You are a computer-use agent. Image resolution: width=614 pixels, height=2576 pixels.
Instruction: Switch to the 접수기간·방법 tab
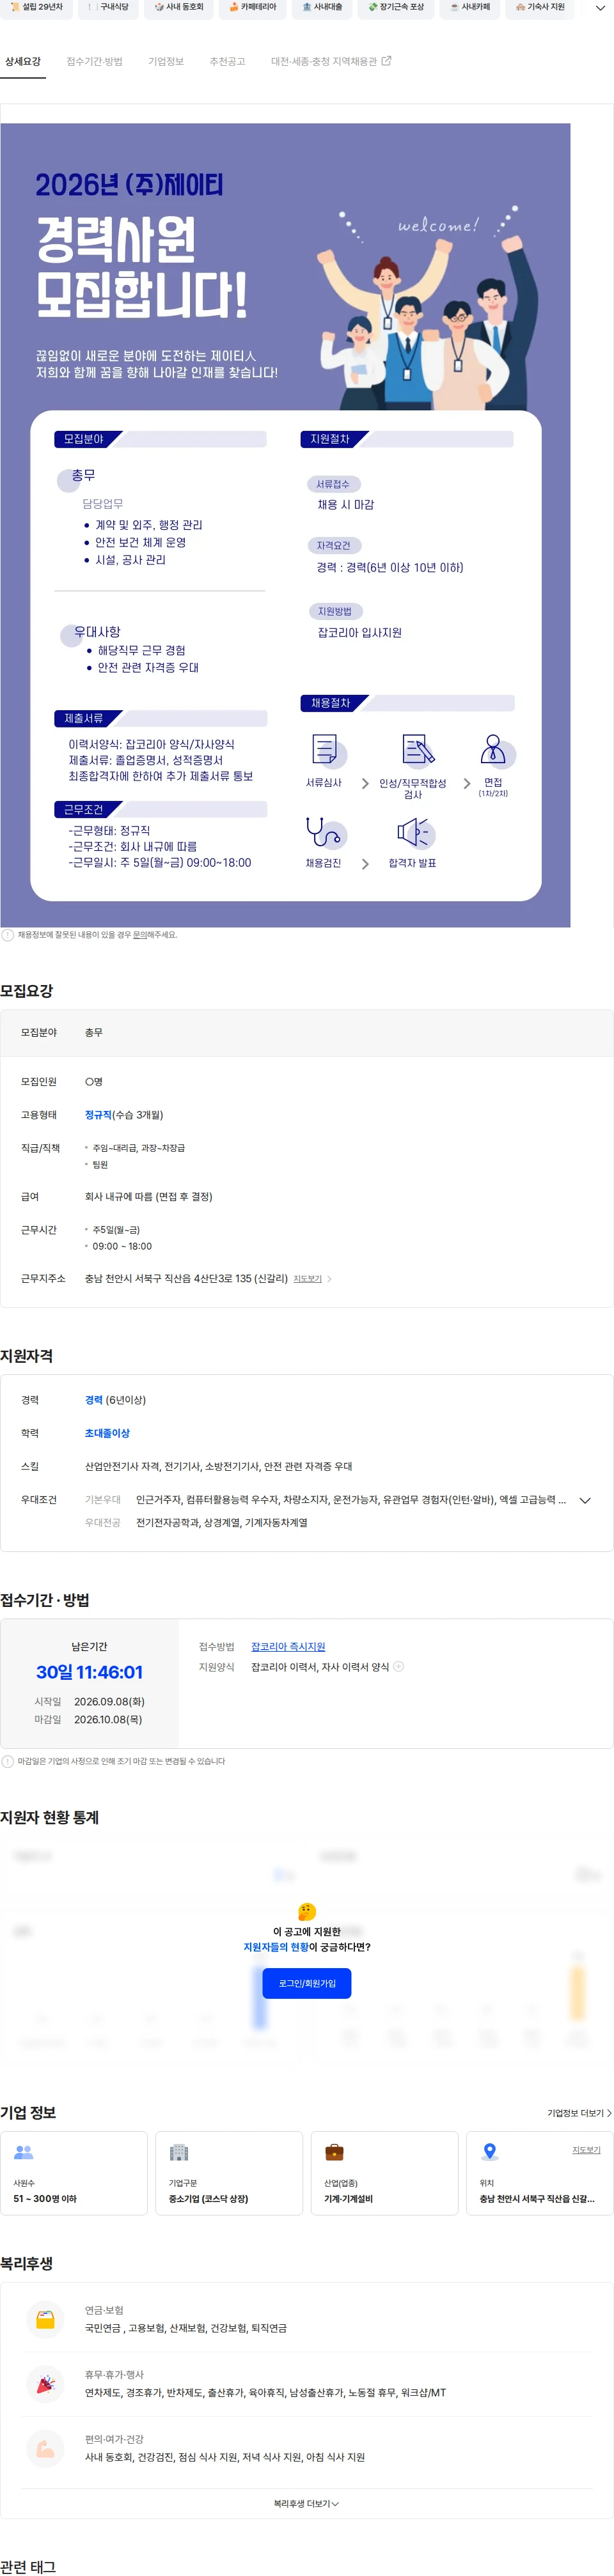(x=94, y=62)
